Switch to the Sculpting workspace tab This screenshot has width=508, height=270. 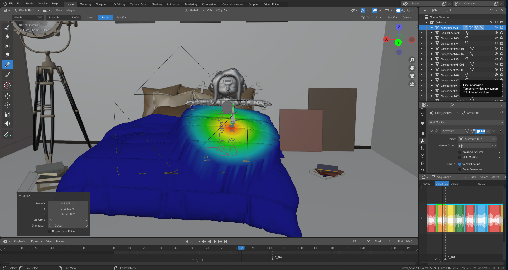tap(101, 4)
